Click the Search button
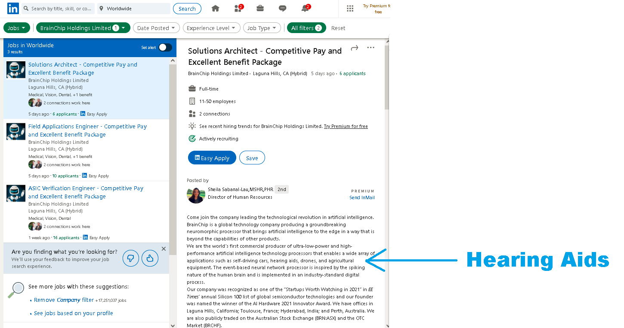Image resolution: width=624 pixels, height=328 pixels. (187, 9)
